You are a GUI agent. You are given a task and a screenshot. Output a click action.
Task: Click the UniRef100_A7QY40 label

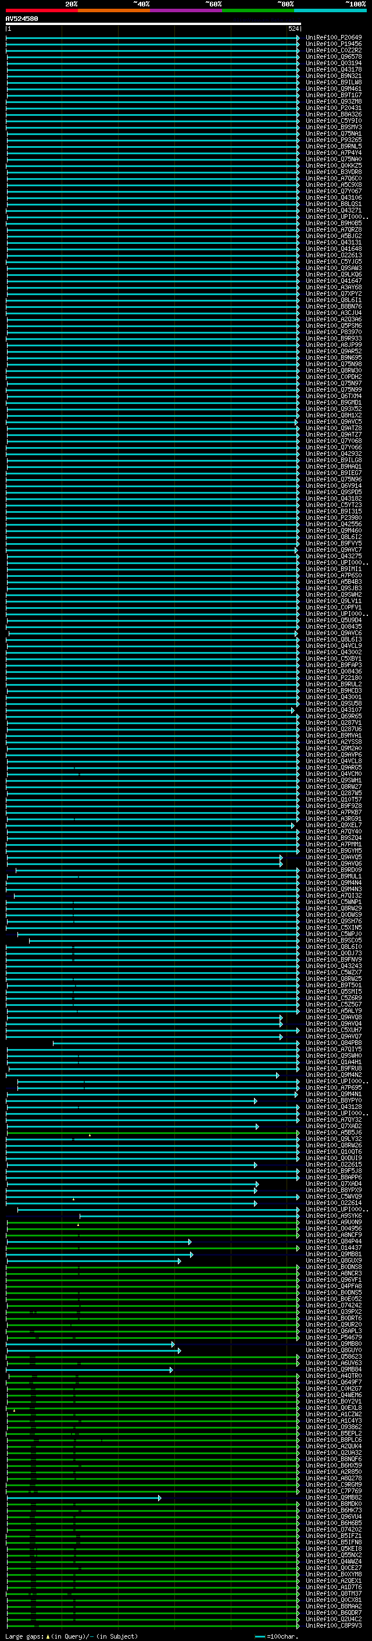pos(334,832)
